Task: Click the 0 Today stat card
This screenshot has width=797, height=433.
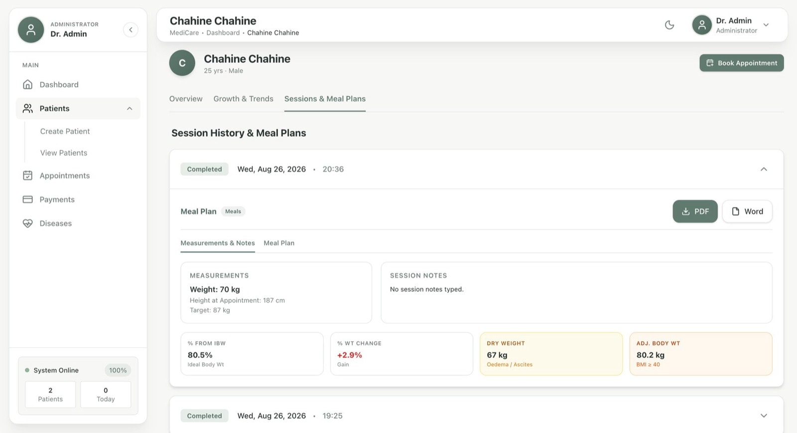Action: coord(106,395)
